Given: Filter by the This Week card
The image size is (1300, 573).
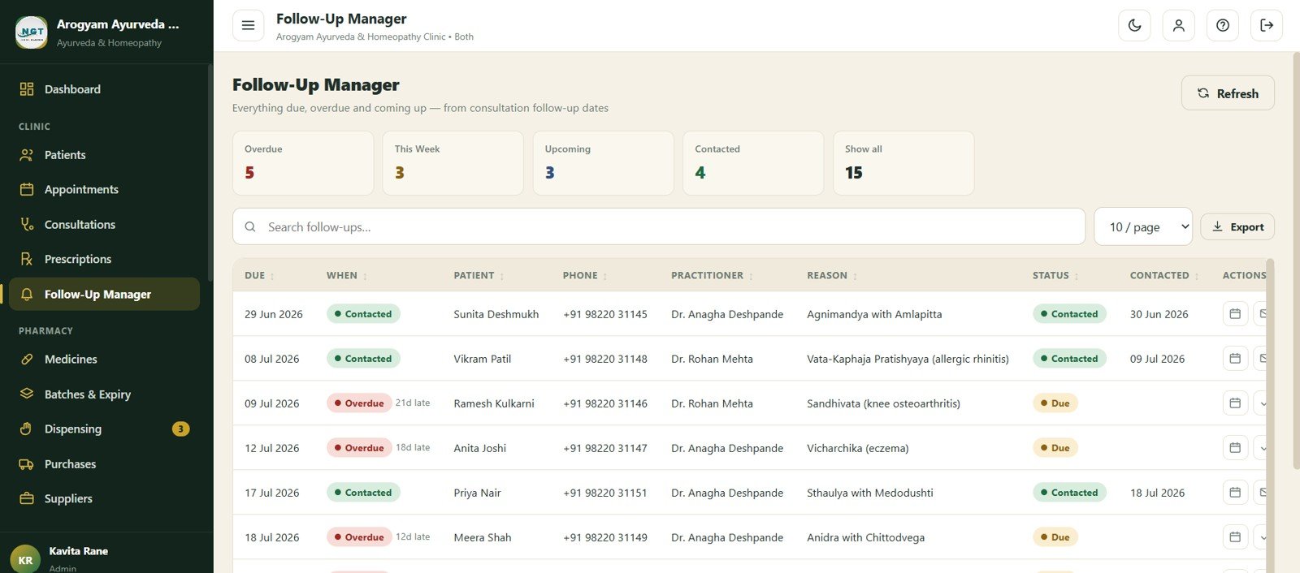Looking at the screenshot, I should pyautogui.click(x=453, y=163).
